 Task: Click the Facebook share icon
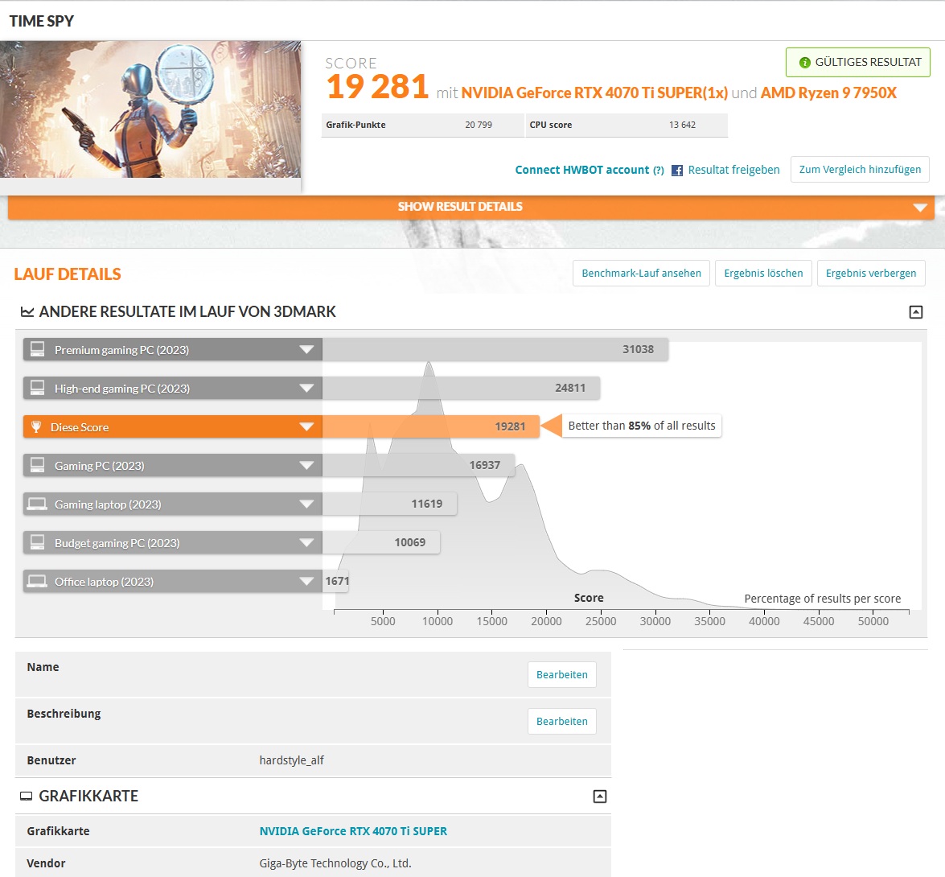pos(677,171)
